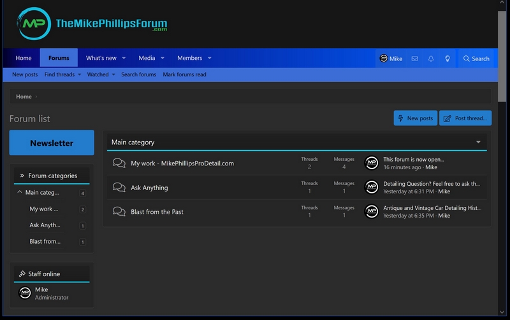Click Mike's avatar in the navigation bar

coord(384,59)
